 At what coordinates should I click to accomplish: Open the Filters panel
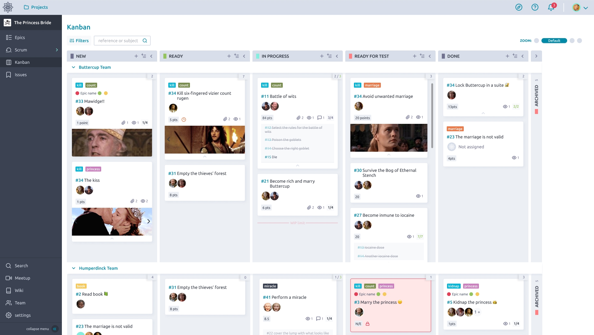click(79, 41)
